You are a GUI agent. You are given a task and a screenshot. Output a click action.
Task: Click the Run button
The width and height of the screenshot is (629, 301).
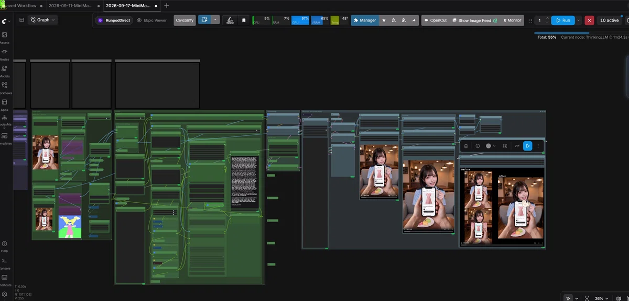(563, 20)
